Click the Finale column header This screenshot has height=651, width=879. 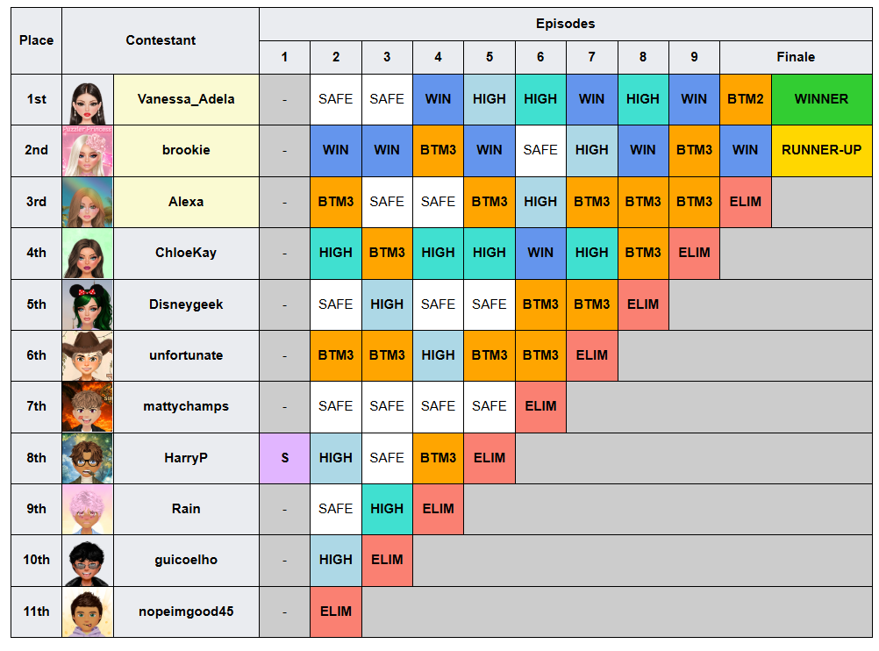[x=796, y=57]
